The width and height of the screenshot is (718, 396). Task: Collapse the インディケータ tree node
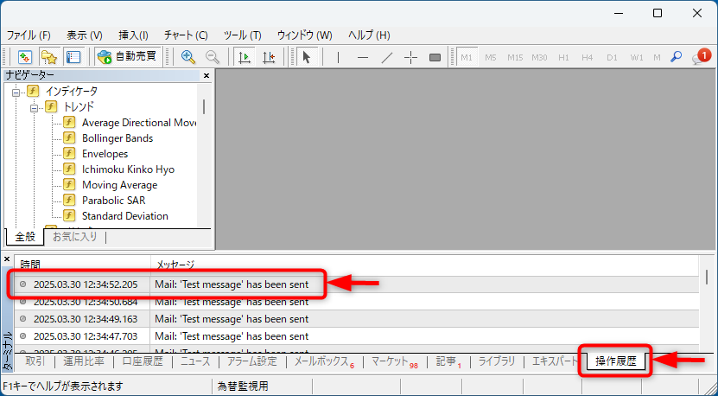click(x=16, y=92)
